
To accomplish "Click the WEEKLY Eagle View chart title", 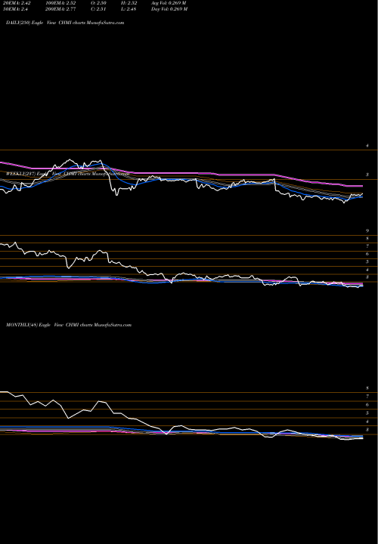I will point(68,174).
